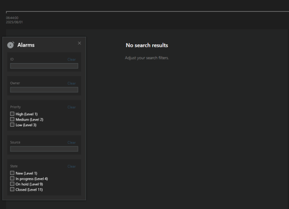
Task: Clear the Priority filter selections
Action: [x=71, y=107]
